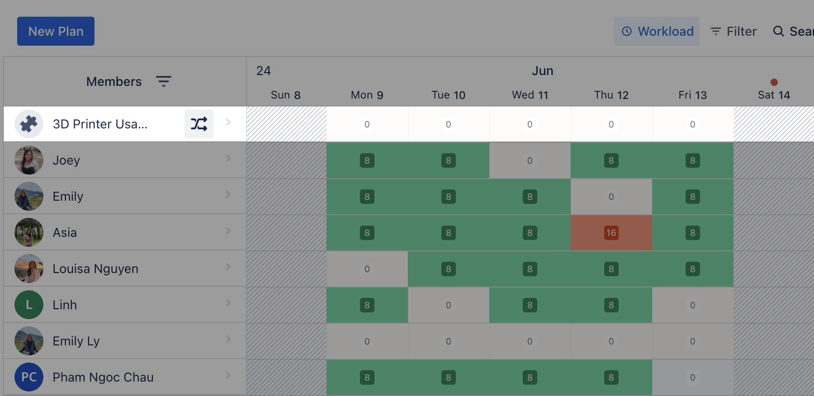Click Pham Ngoc Chau's PC avatar

coord(29,377)
